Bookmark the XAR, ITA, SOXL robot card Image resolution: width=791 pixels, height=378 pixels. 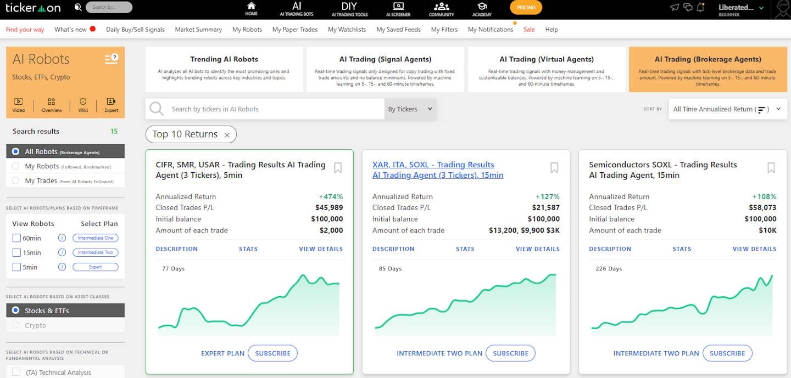pyautogui.click(x=554, y=168)
